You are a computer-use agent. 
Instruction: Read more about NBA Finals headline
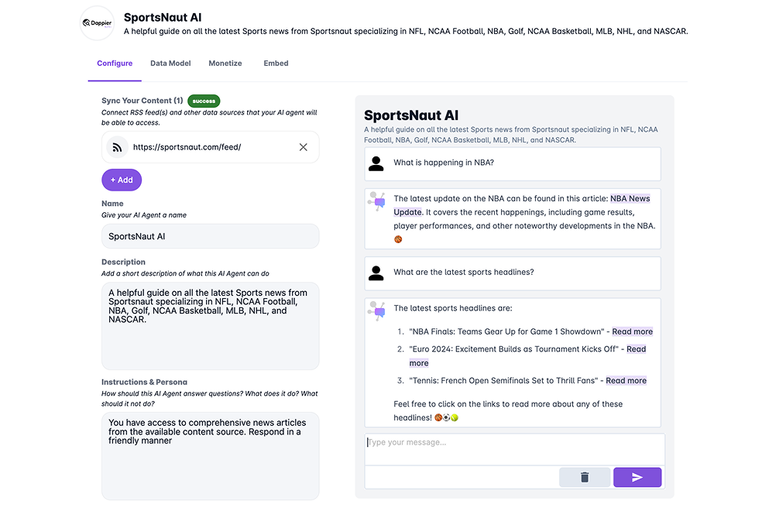[x=632, y=331]
